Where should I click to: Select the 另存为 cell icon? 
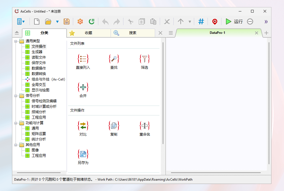pyautogui.click(x=83, y=154)
